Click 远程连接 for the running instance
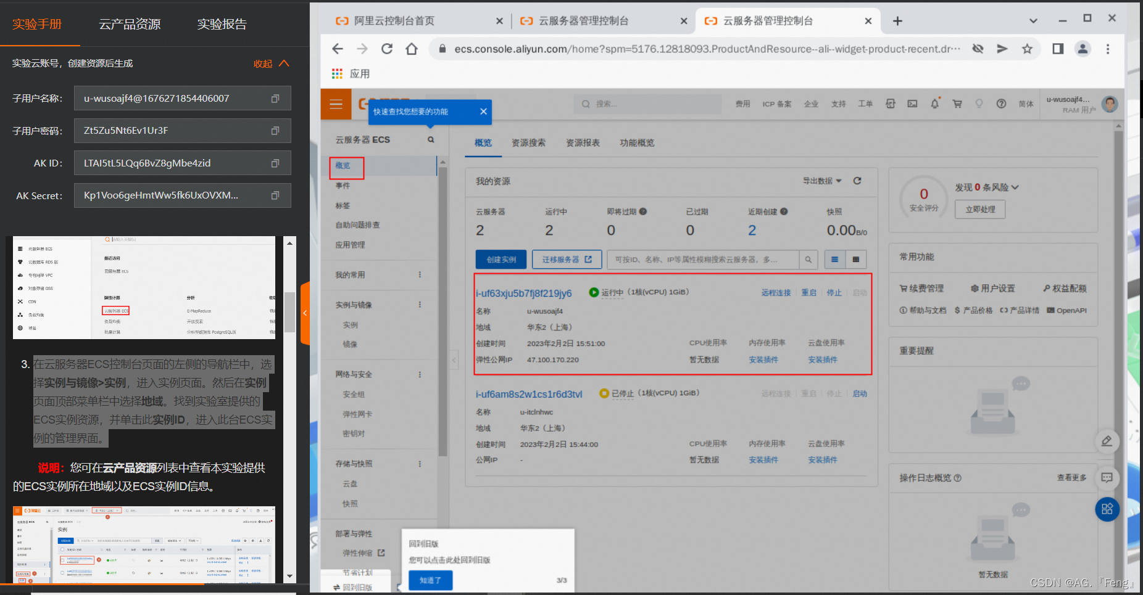1143x595 pixels. (776, 292)
